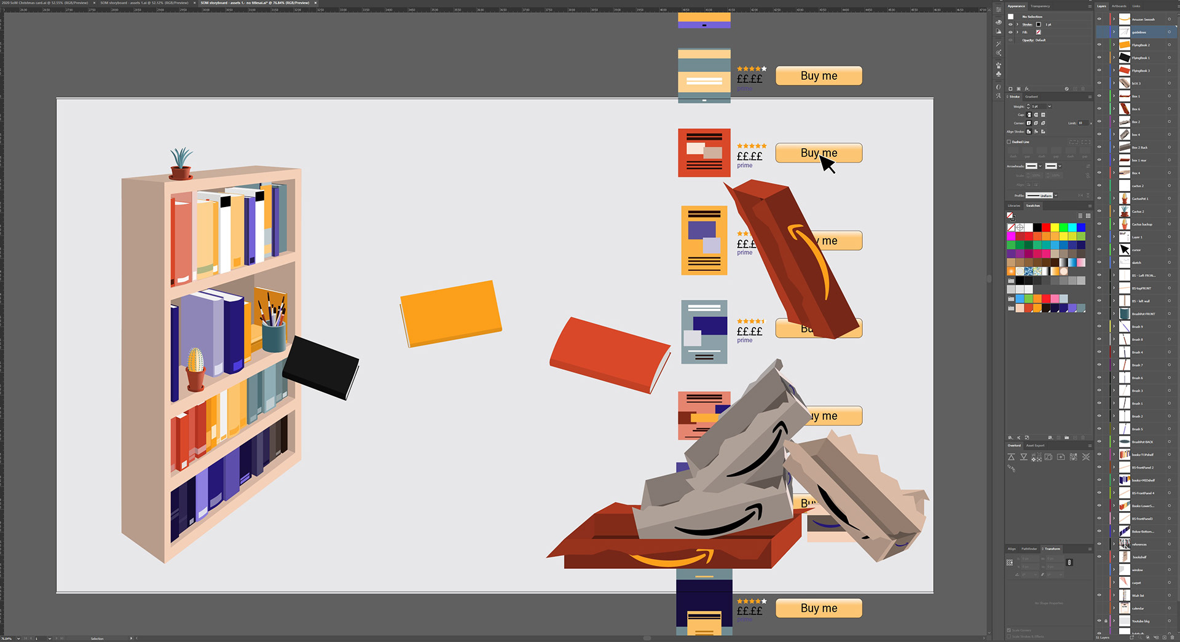The height and width of the screenshot is (642, 1180).
Task: Click the first Overlord push-to-After-Effects icon
Action: pos(1011,456)
